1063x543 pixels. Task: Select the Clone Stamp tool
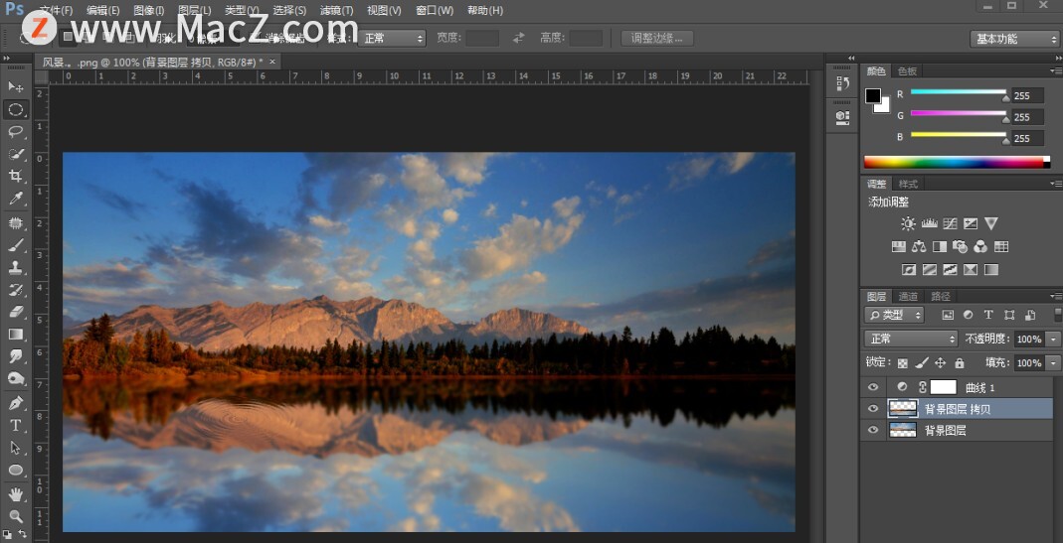click(x=16, y=267)
